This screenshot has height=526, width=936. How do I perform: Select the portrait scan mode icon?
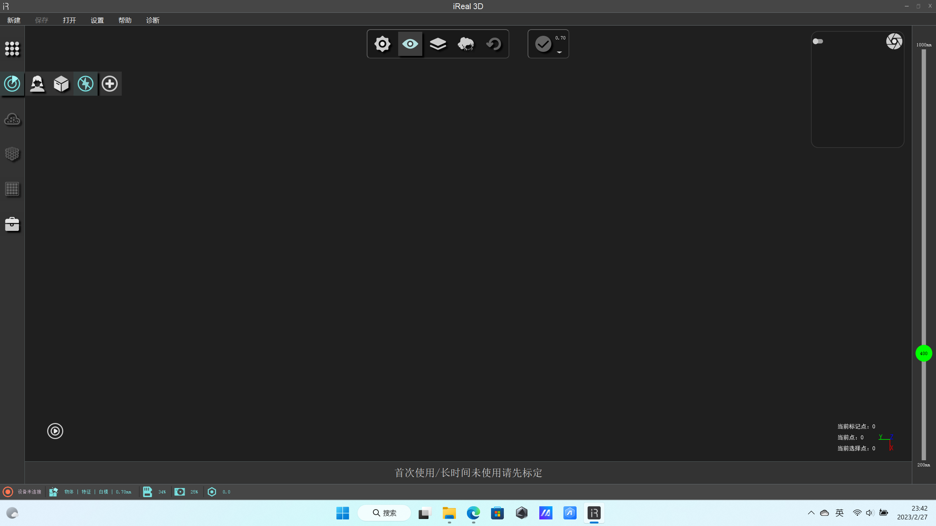tap(37, 84)
